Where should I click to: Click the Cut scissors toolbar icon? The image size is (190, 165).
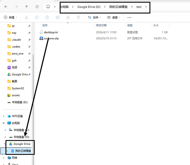coord(26,17)
